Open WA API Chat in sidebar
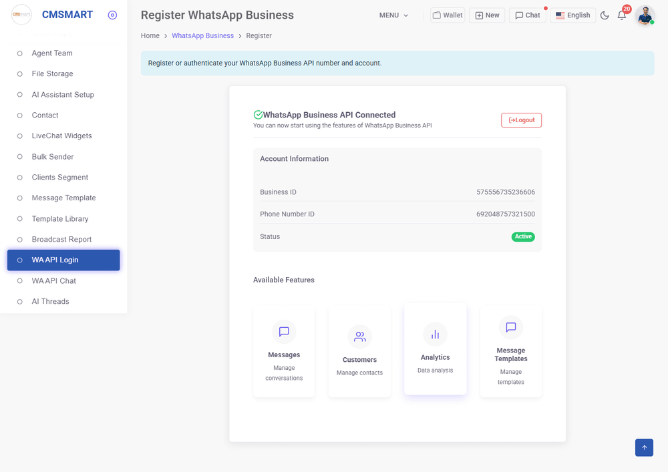Image resolution: width=668 pixels, height=472 pixels. (53, 281)
